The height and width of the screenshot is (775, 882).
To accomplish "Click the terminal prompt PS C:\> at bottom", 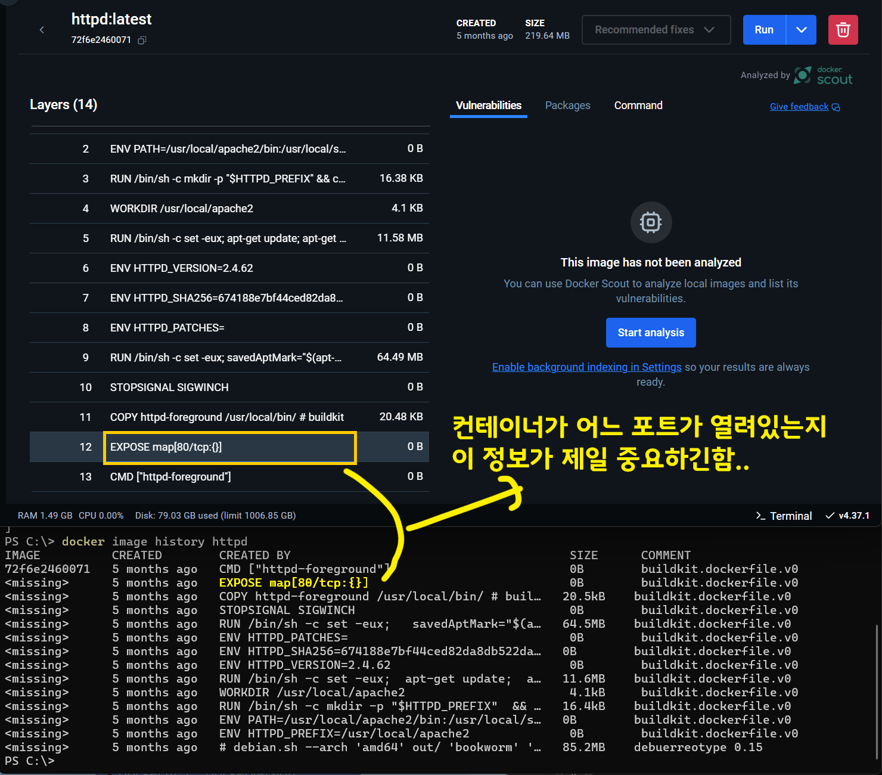I will pyautogui.click(x=29, y=761).
